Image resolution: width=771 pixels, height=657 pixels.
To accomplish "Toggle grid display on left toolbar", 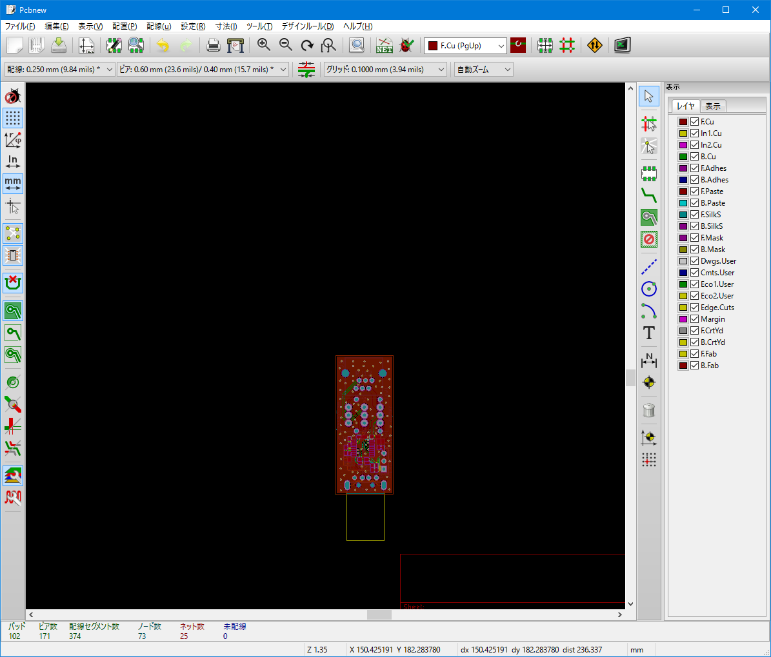I will (13, 119).
